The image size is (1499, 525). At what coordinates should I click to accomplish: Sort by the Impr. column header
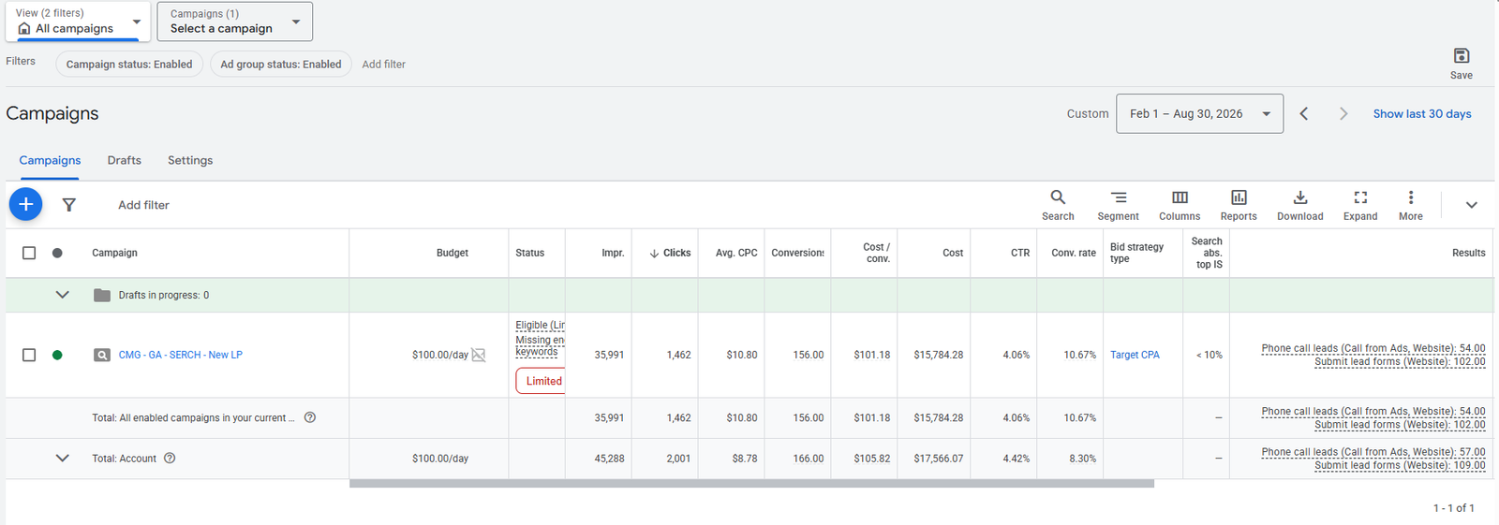613,253
